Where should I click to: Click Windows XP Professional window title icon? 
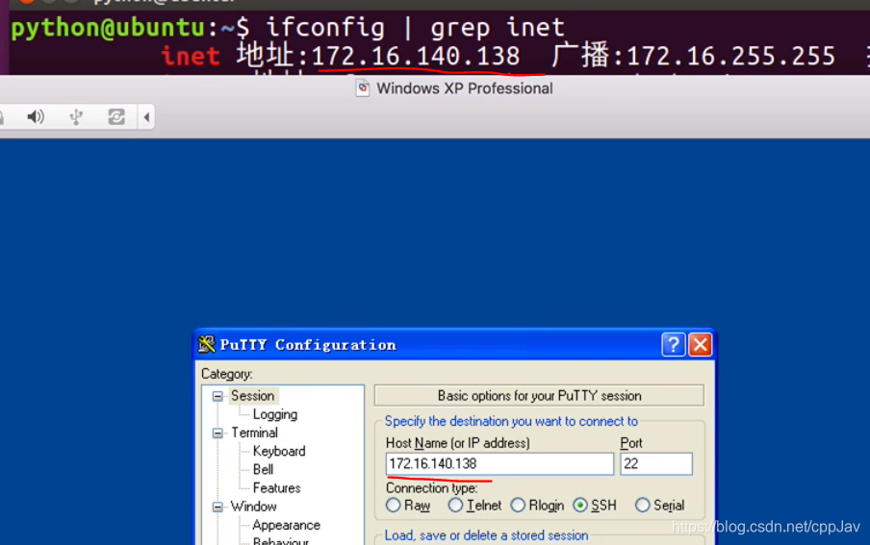363,88
